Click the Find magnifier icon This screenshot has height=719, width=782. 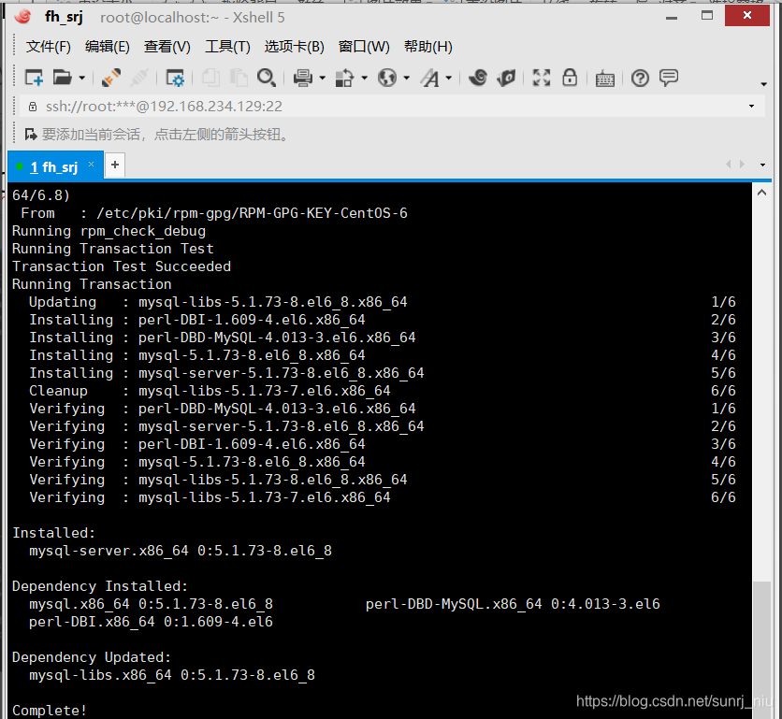267,78
